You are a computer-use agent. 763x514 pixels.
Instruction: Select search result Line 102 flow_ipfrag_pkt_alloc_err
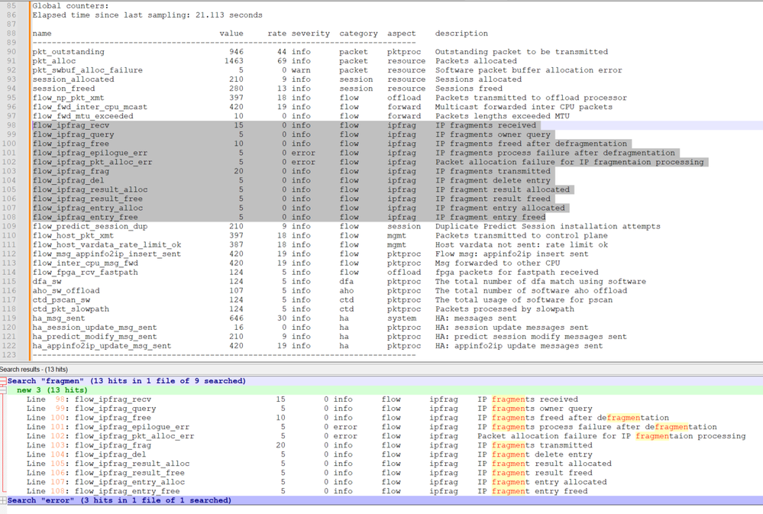click(x=134, y=436)
